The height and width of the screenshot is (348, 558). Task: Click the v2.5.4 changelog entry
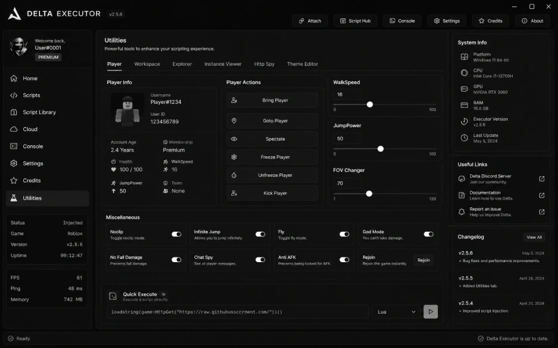501,307
